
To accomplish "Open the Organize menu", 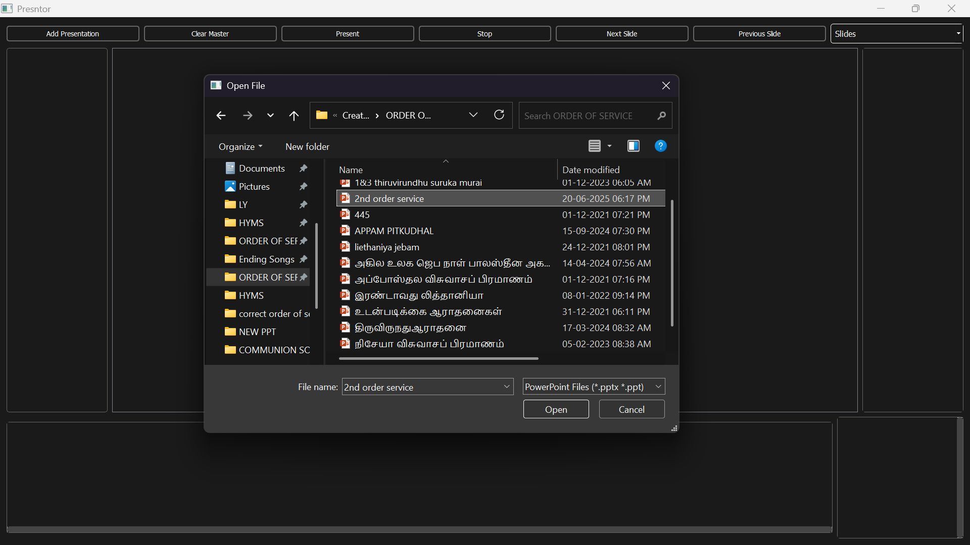I will (x=240, y=146).
